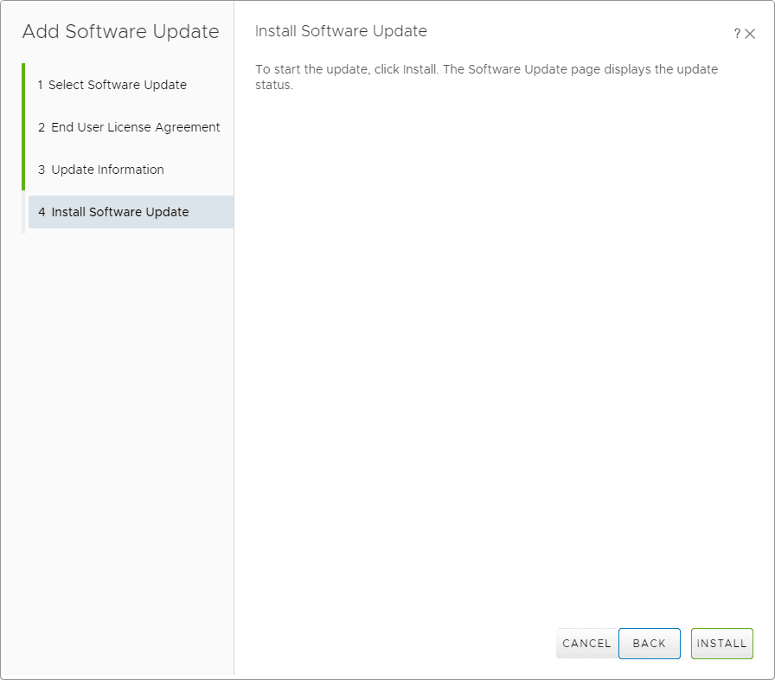Click the completed indicator next to step 2
The height and width of the screenshot is (680, 775).
coord(23,127)
